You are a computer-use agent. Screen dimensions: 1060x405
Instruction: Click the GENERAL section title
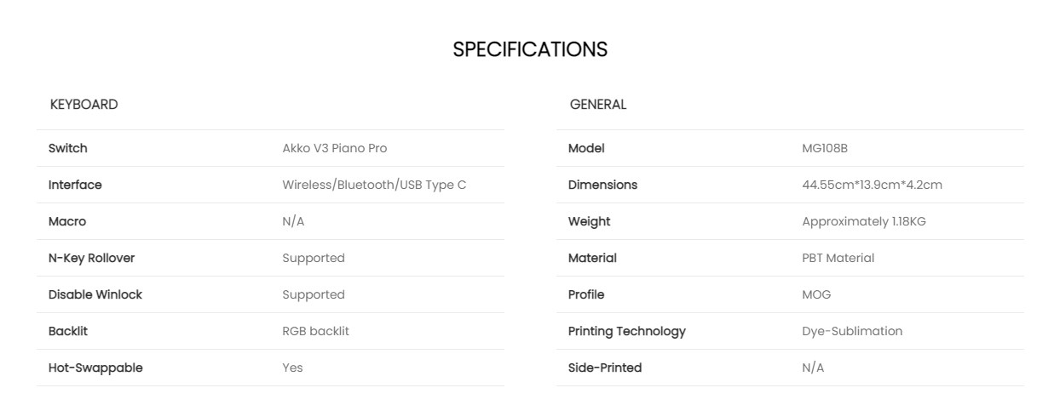pos(597,105)
